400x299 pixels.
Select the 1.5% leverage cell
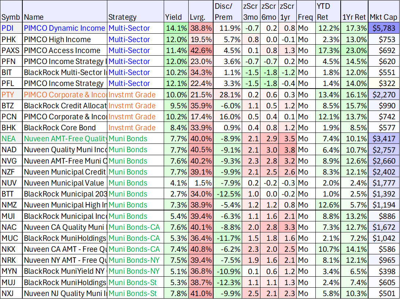point(201,183)
